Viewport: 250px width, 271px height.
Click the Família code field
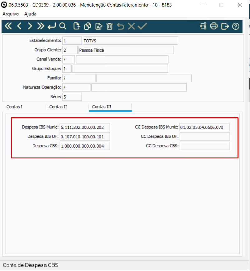[x=79, y=78]
